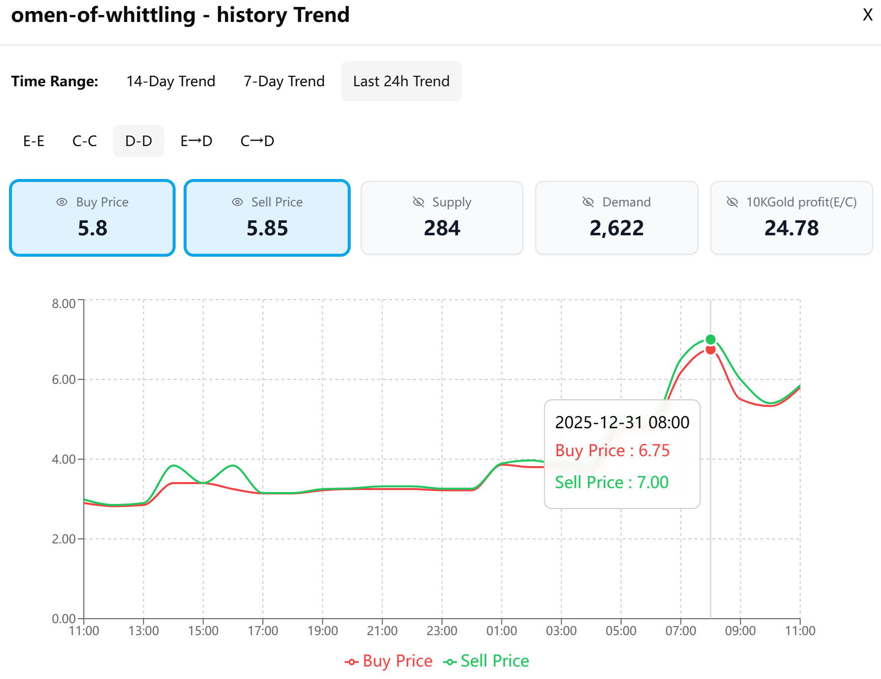Select the E-E currency pair

point(34,141)
